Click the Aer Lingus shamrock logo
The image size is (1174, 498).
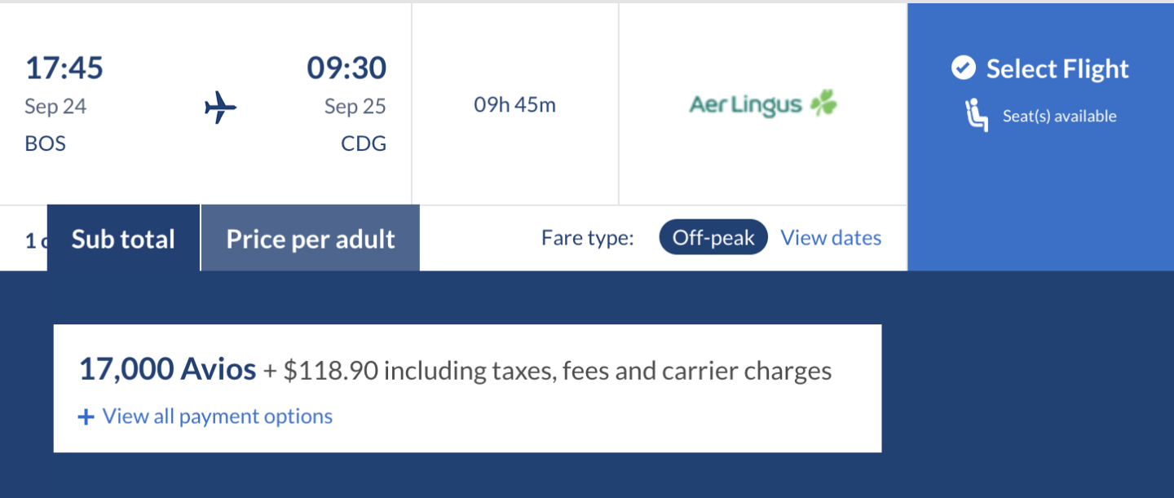[x=823, y=104]
